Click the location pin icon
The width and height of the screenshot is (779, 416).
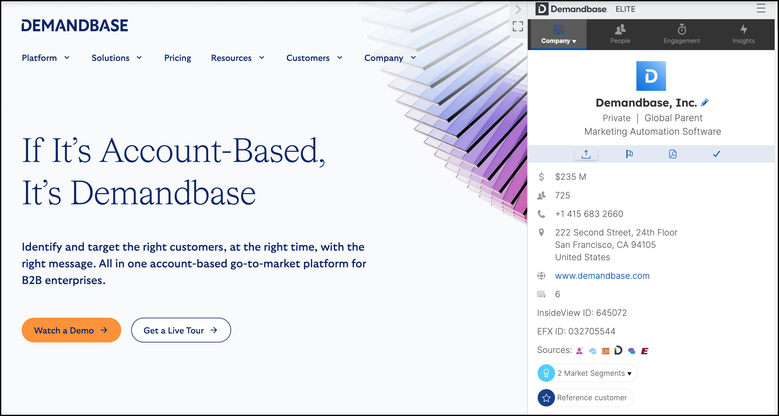(541, 232)
